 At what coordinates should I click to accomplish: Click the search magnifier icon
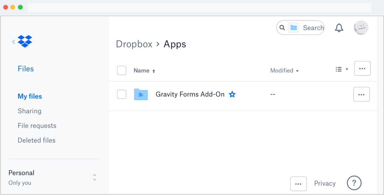(x=282, y=28)
